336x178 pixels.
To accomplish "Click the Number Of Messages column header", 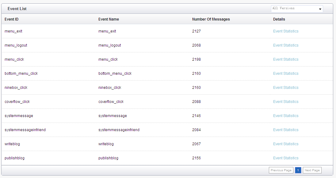I will click(211, 19).
